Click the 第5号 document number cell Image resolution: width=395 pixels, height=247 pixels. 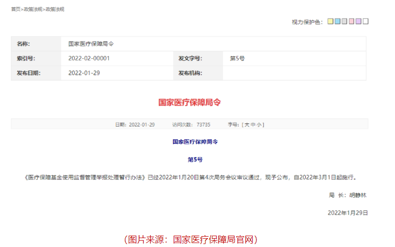(237, 58)
